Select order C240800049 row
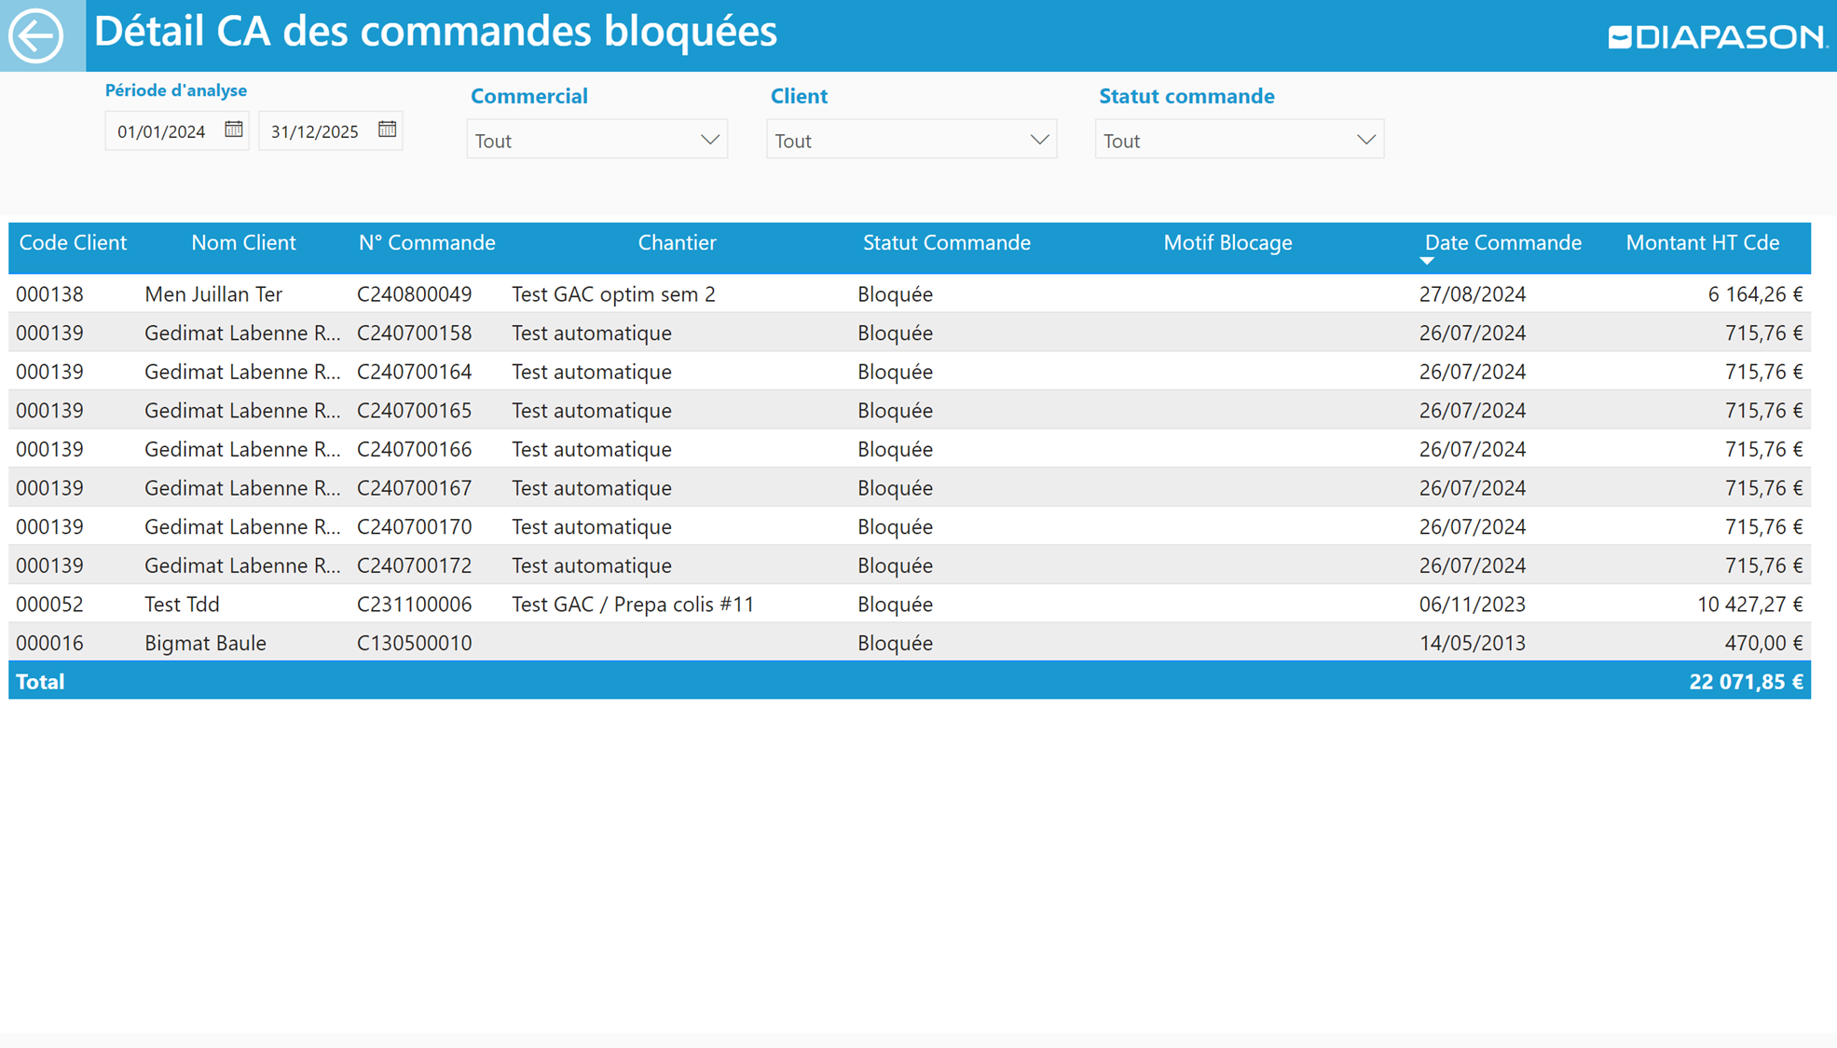This screenshot has width=1837, height=1048. (414, 294)
